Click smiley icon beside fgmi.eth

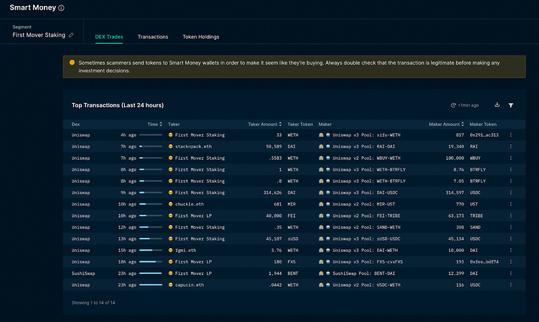[170, 251]
